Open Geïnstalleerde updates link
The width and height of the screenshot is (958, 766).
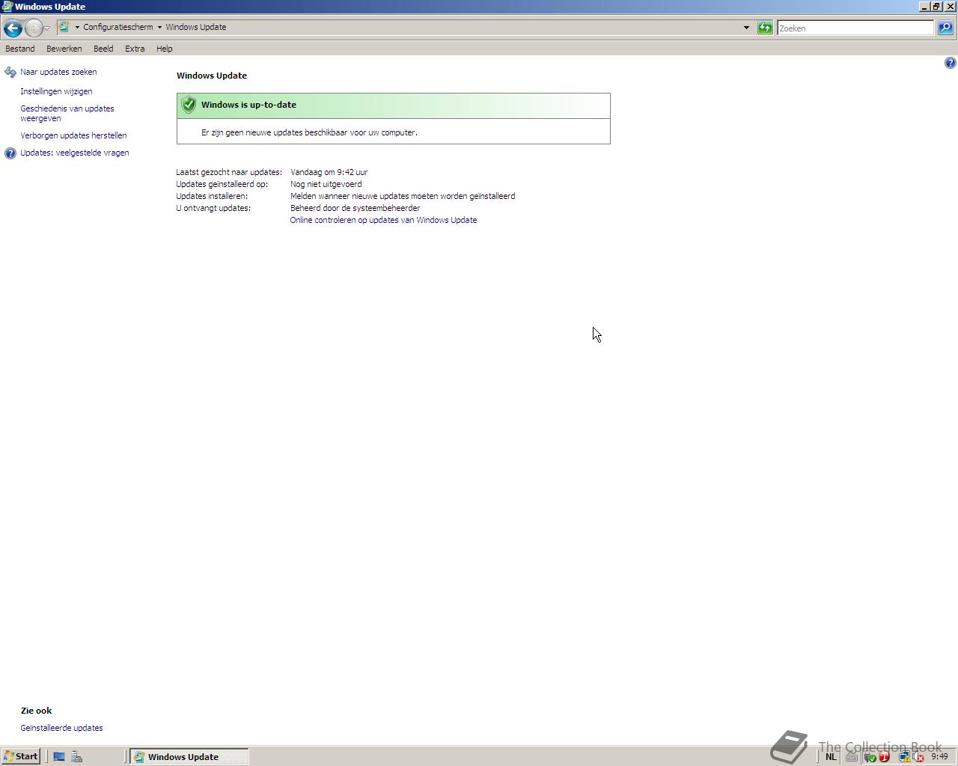(61, 728)
